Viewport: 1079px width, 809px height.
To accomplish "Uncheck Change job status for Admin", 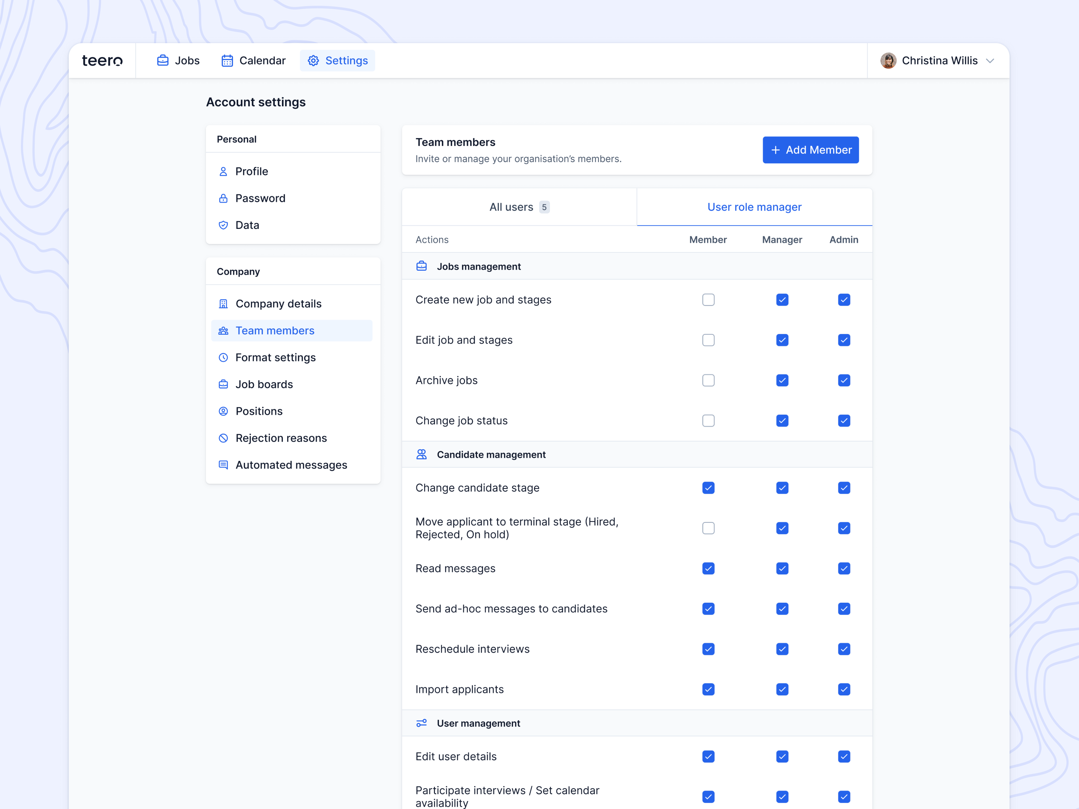I will 844,421.
